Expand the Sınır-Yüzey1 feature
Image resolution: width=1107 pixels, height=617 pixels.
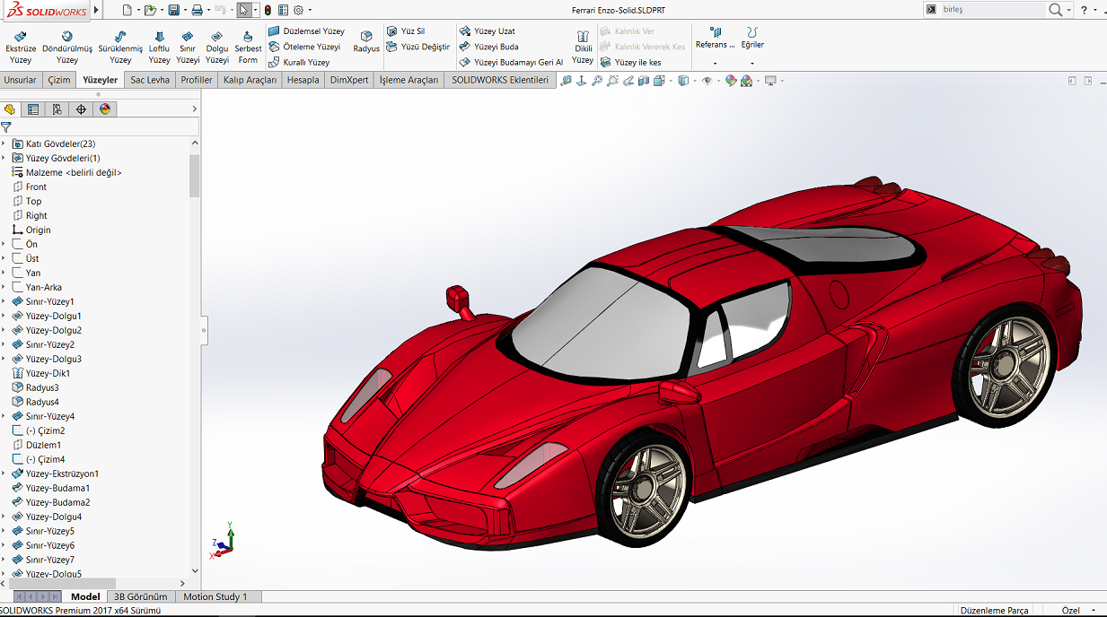(4, 301)
